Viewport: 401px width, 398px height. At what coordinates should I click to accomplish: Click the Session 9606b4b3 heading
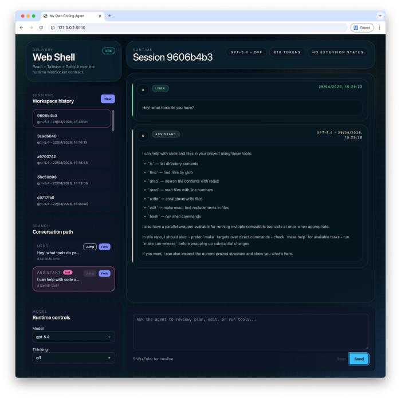(x=172, y=57)
